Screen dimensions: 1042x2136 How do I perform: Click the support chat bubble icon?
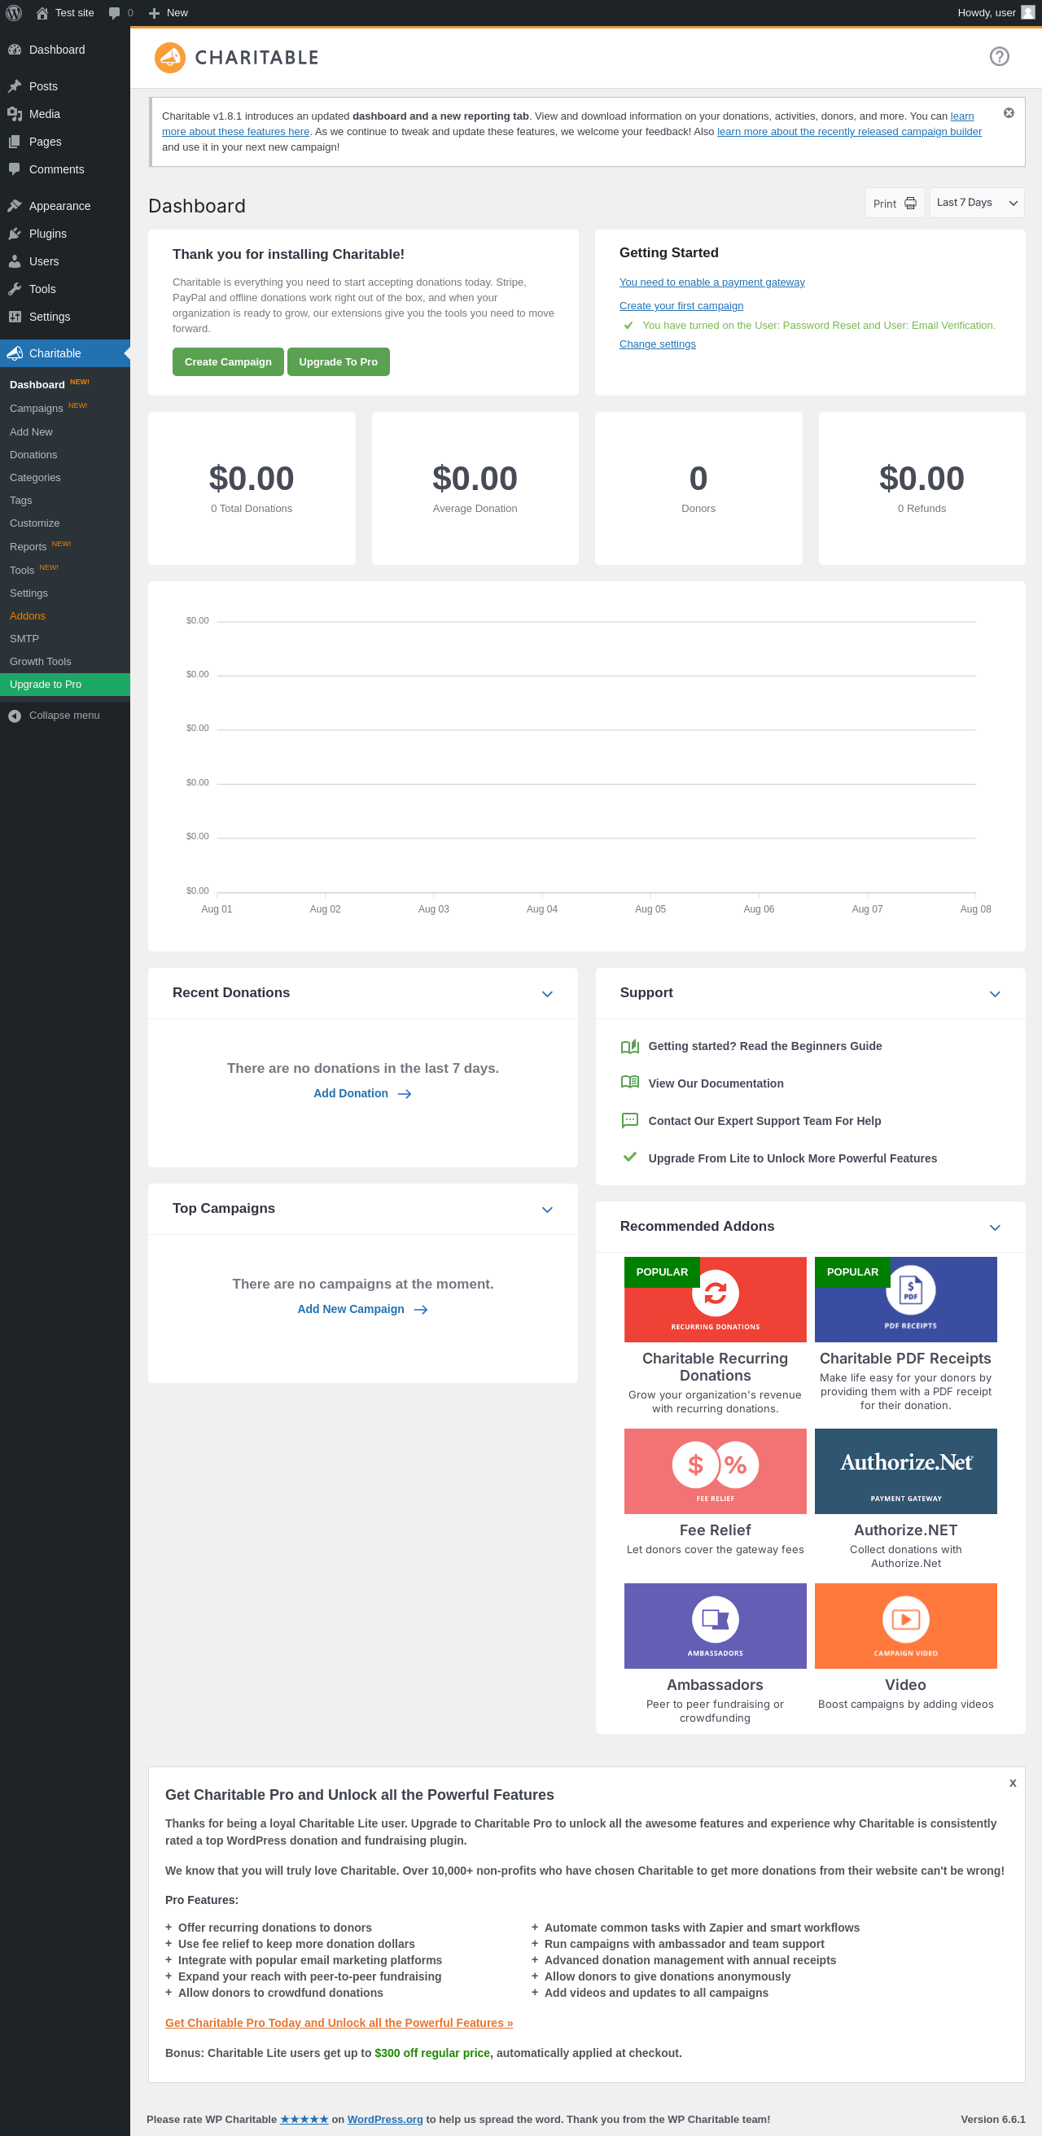click(x=630, y=1121)
